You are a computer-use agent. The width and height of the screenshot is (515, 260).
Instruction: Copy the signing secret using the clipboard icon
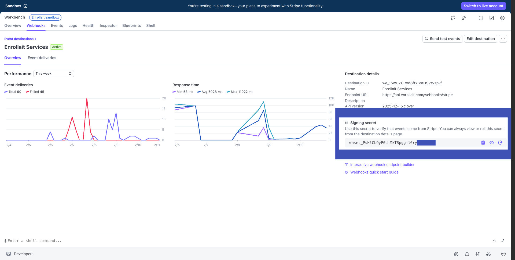483,143
